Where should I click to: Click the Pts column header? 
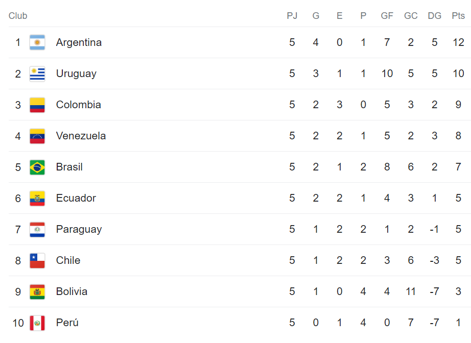(458, 16)
